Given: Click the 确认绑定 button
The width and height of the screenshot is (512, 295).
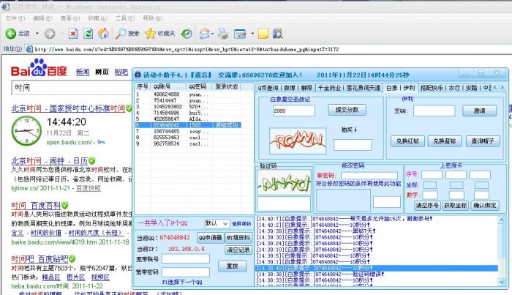Looking at the screenshot, I should coord(484,205).
